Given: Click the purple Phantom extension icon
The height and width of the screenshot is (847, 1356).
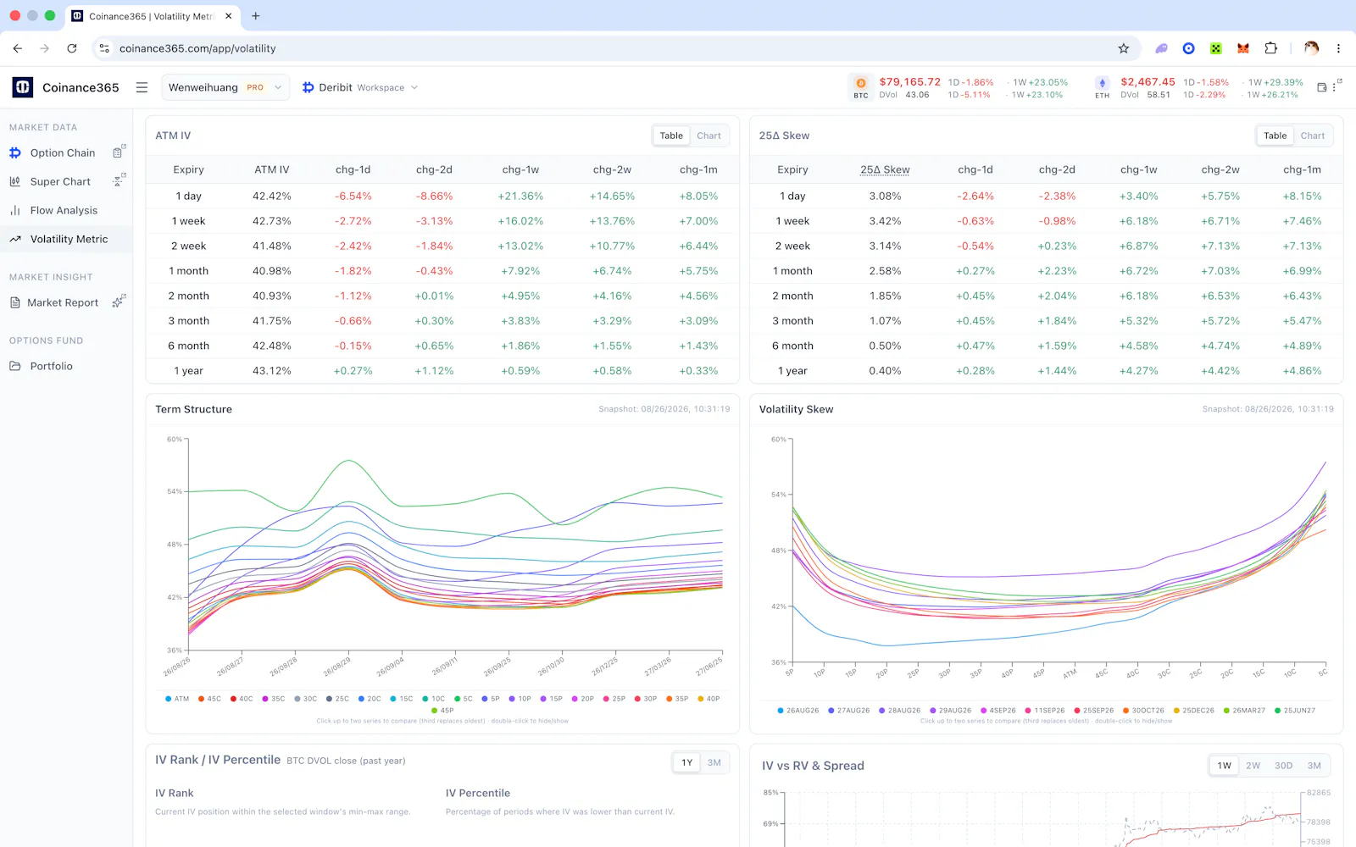Looking at the screenshot, I should click(x=1162, y=48).
